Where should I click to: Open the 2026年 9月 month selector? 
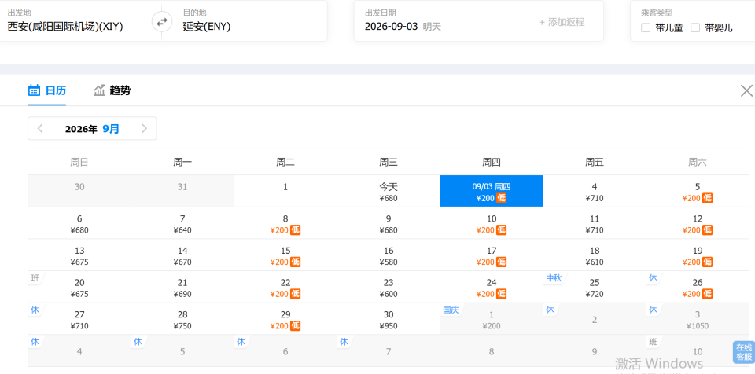(92, 129)
